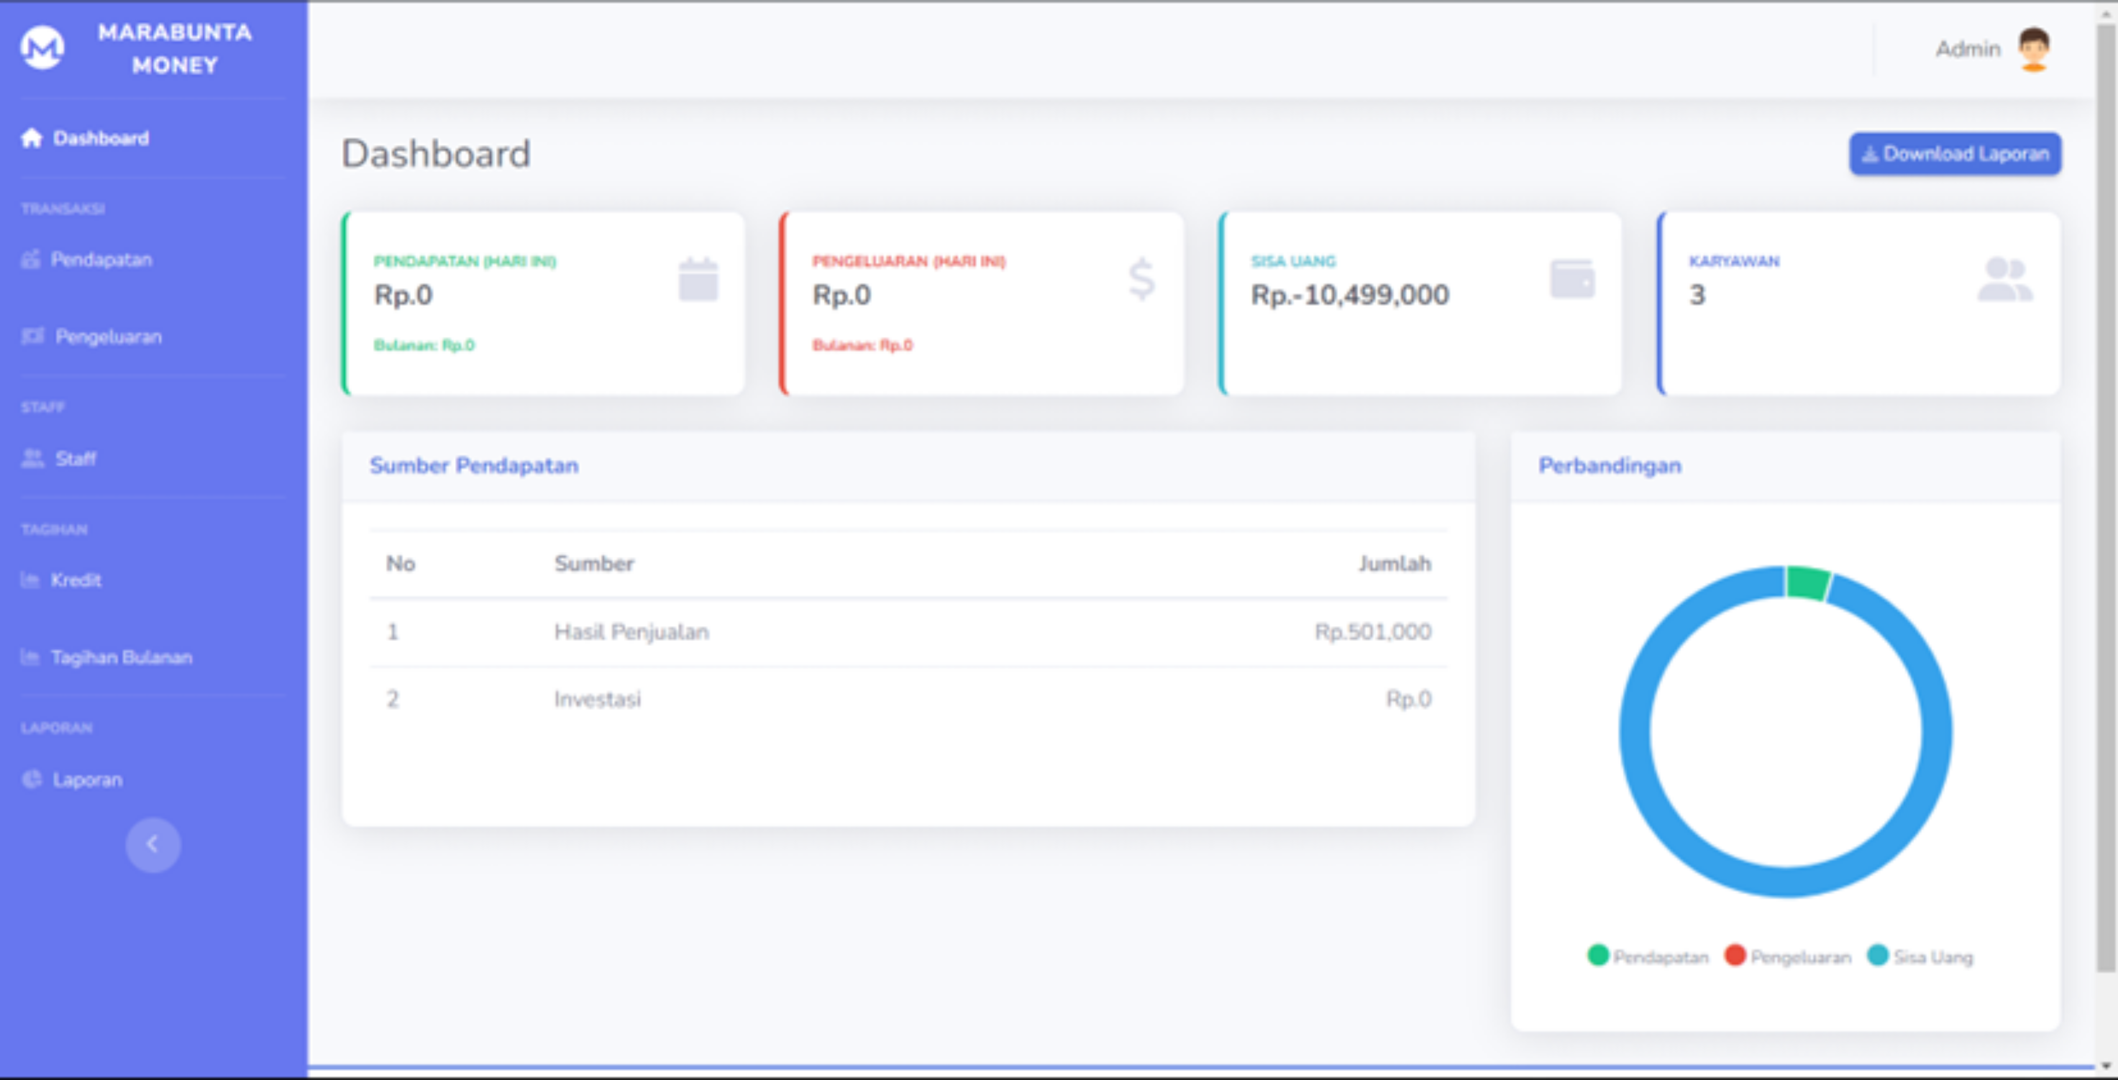Click the Admin avatar picture
The height and width of the screenshot is (1080, 2118).
tap(2033, 49)
